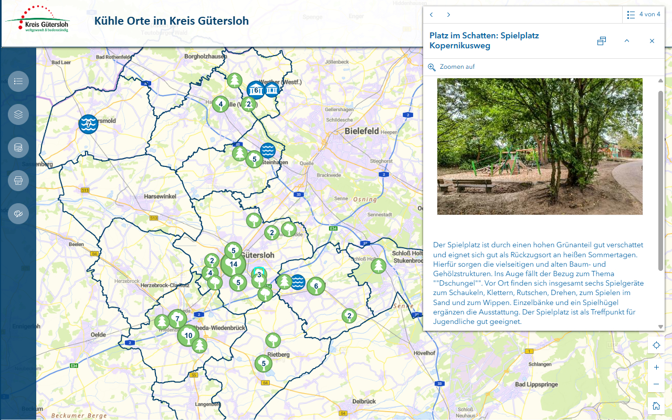Click the popup scrollbar down arrow
This screenshot has width=672, height=420.
tap(660, 327)
